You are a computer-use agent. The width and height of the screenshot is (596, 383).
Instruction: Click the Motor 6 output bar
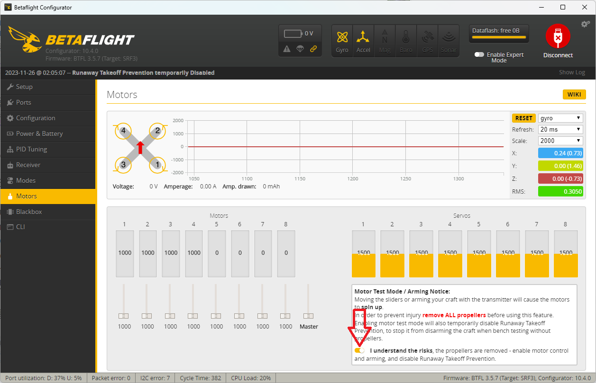click(x=240, y=254)
